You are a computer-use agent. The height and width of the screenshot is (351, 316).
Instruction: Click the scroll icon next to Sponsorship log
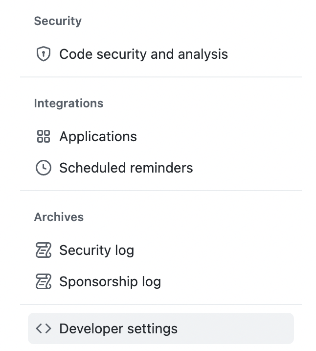[44, 281]
